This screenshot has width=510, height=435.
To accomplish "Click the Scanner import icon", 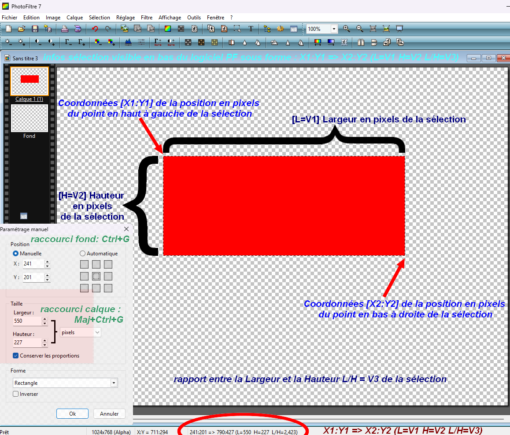I will (78, 29).
